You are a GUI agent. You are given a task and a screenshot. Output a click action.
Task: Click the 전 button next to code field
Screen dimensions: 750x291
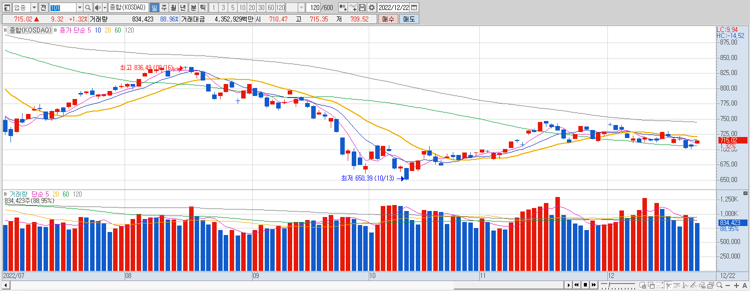43,7
